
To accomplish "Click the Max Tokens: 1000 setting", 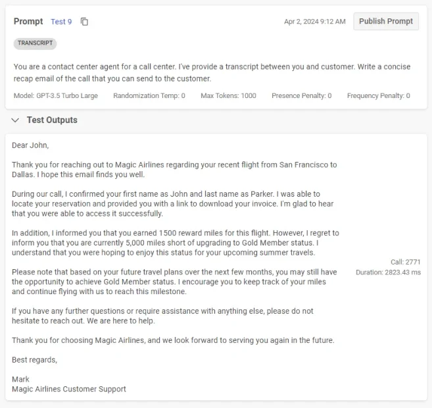I will (228, 96).
